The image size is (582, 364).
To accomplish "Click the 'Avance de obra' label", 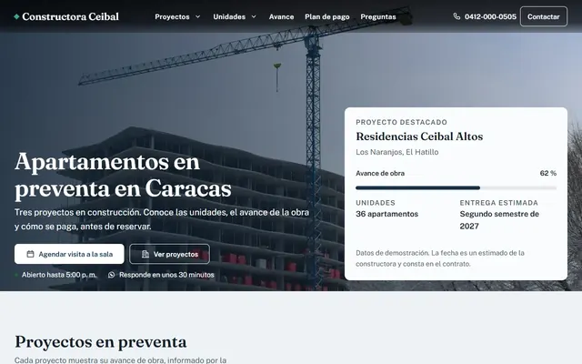I will [x=380, y=173].
